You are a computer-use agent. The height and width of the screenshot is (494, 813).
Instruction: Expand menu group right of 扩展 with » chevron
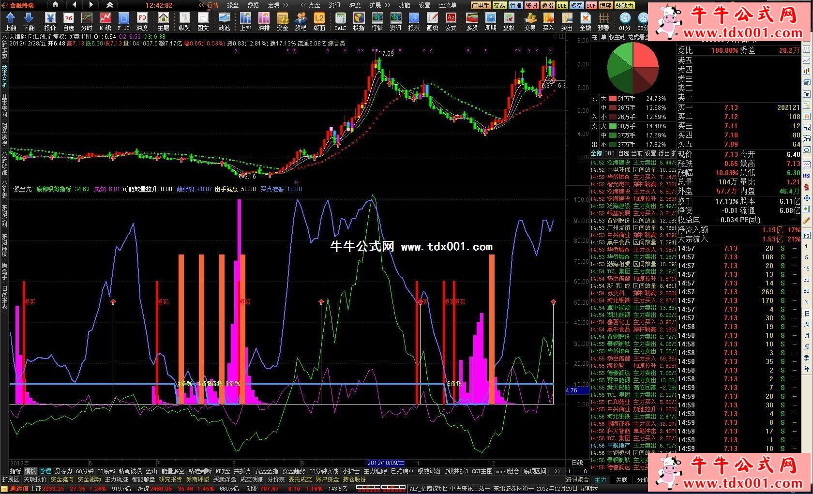pyautogui.click(x=388, y=5)
